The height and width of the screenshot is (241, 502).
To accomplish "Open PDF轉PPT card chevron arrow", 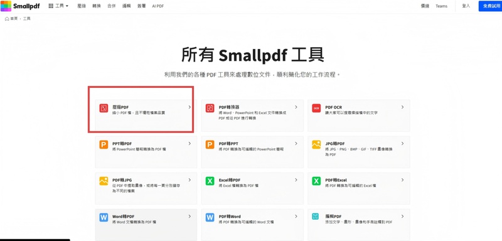I will 296,144.
